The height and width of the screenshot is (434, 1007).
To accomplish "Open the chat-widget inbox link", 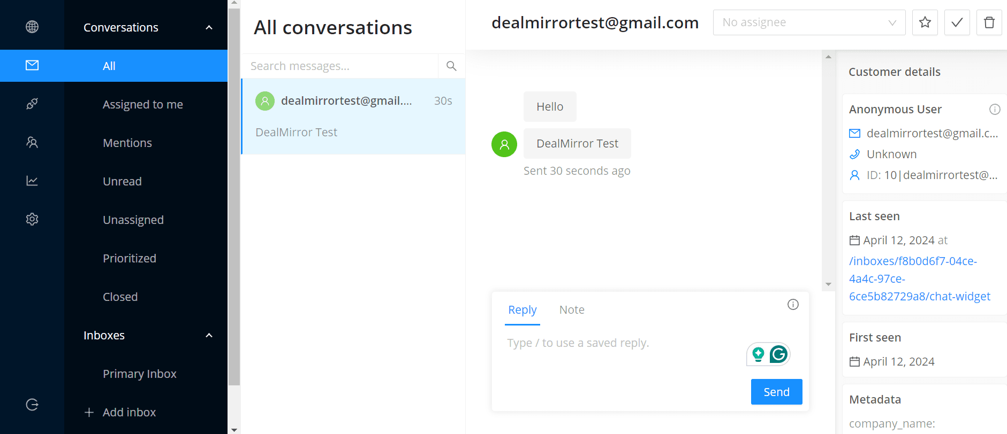I will 919,278.
